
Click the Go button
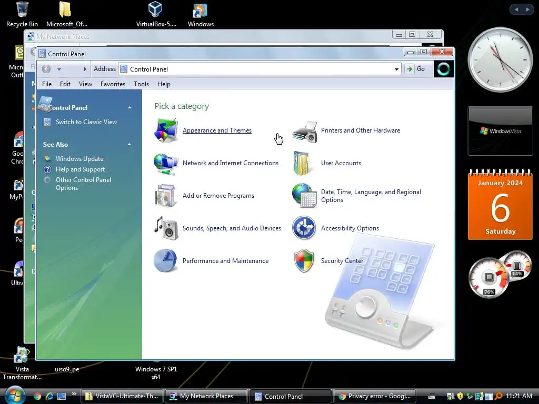click(415, 69)
